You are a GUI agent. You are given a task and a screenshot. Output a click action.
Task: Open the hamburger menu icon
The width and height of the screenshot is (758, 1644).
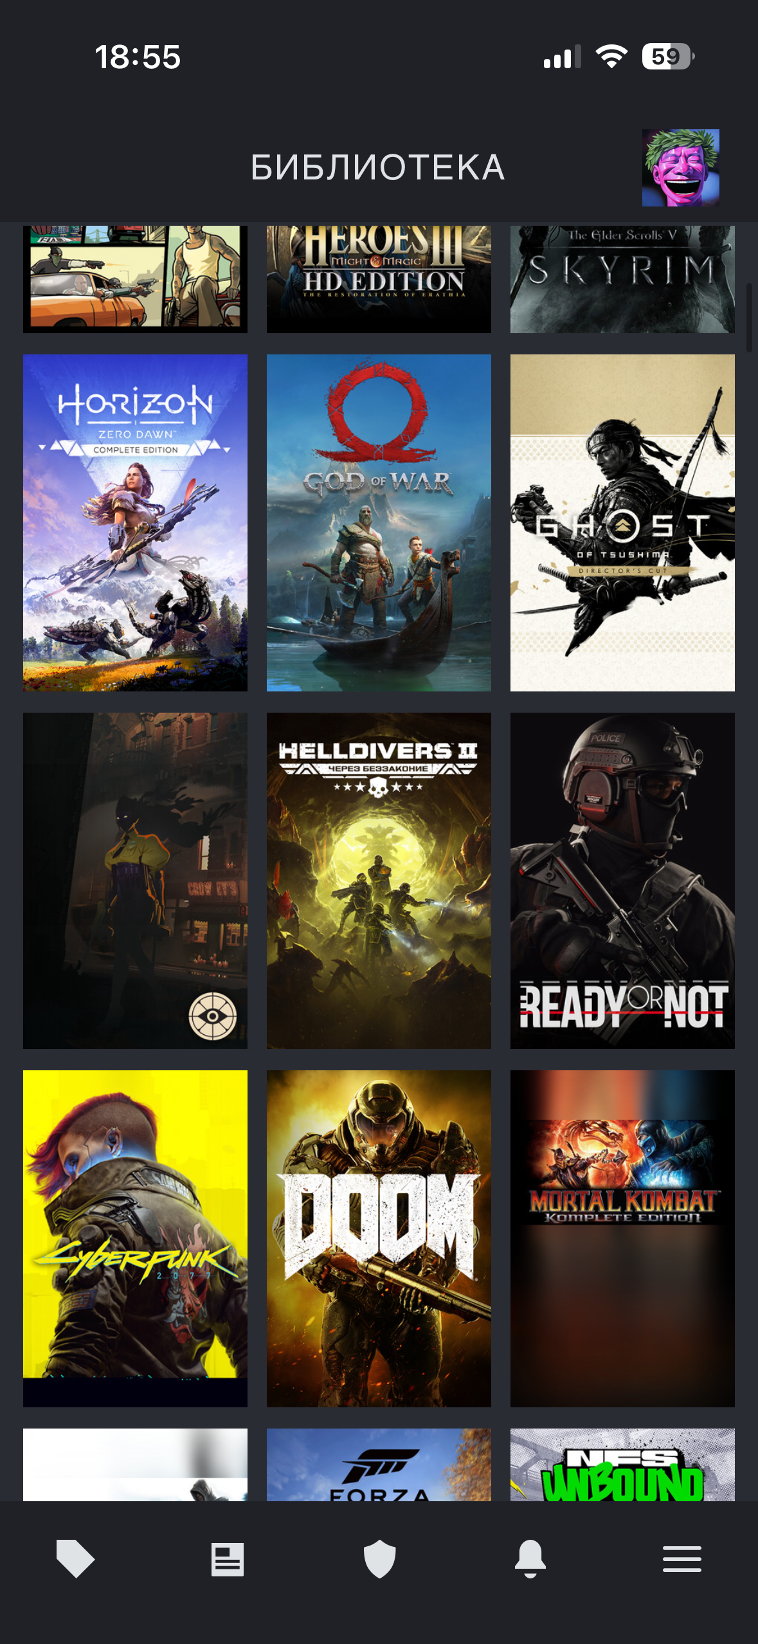coord(682,1559)
